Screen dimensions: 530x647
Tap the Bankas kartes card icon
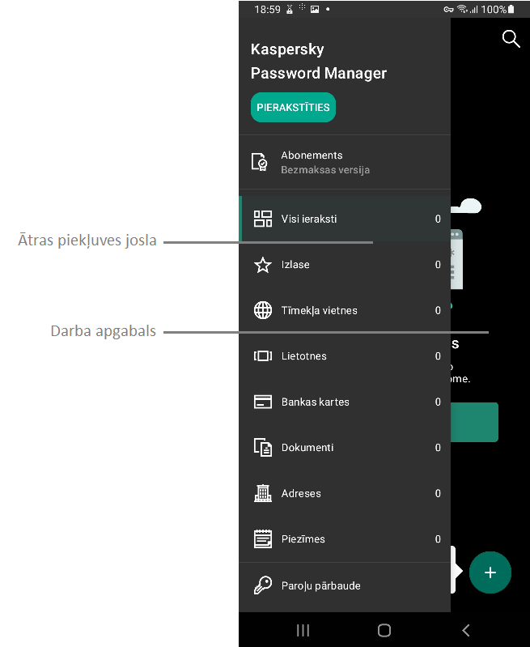tap(263, 402)
